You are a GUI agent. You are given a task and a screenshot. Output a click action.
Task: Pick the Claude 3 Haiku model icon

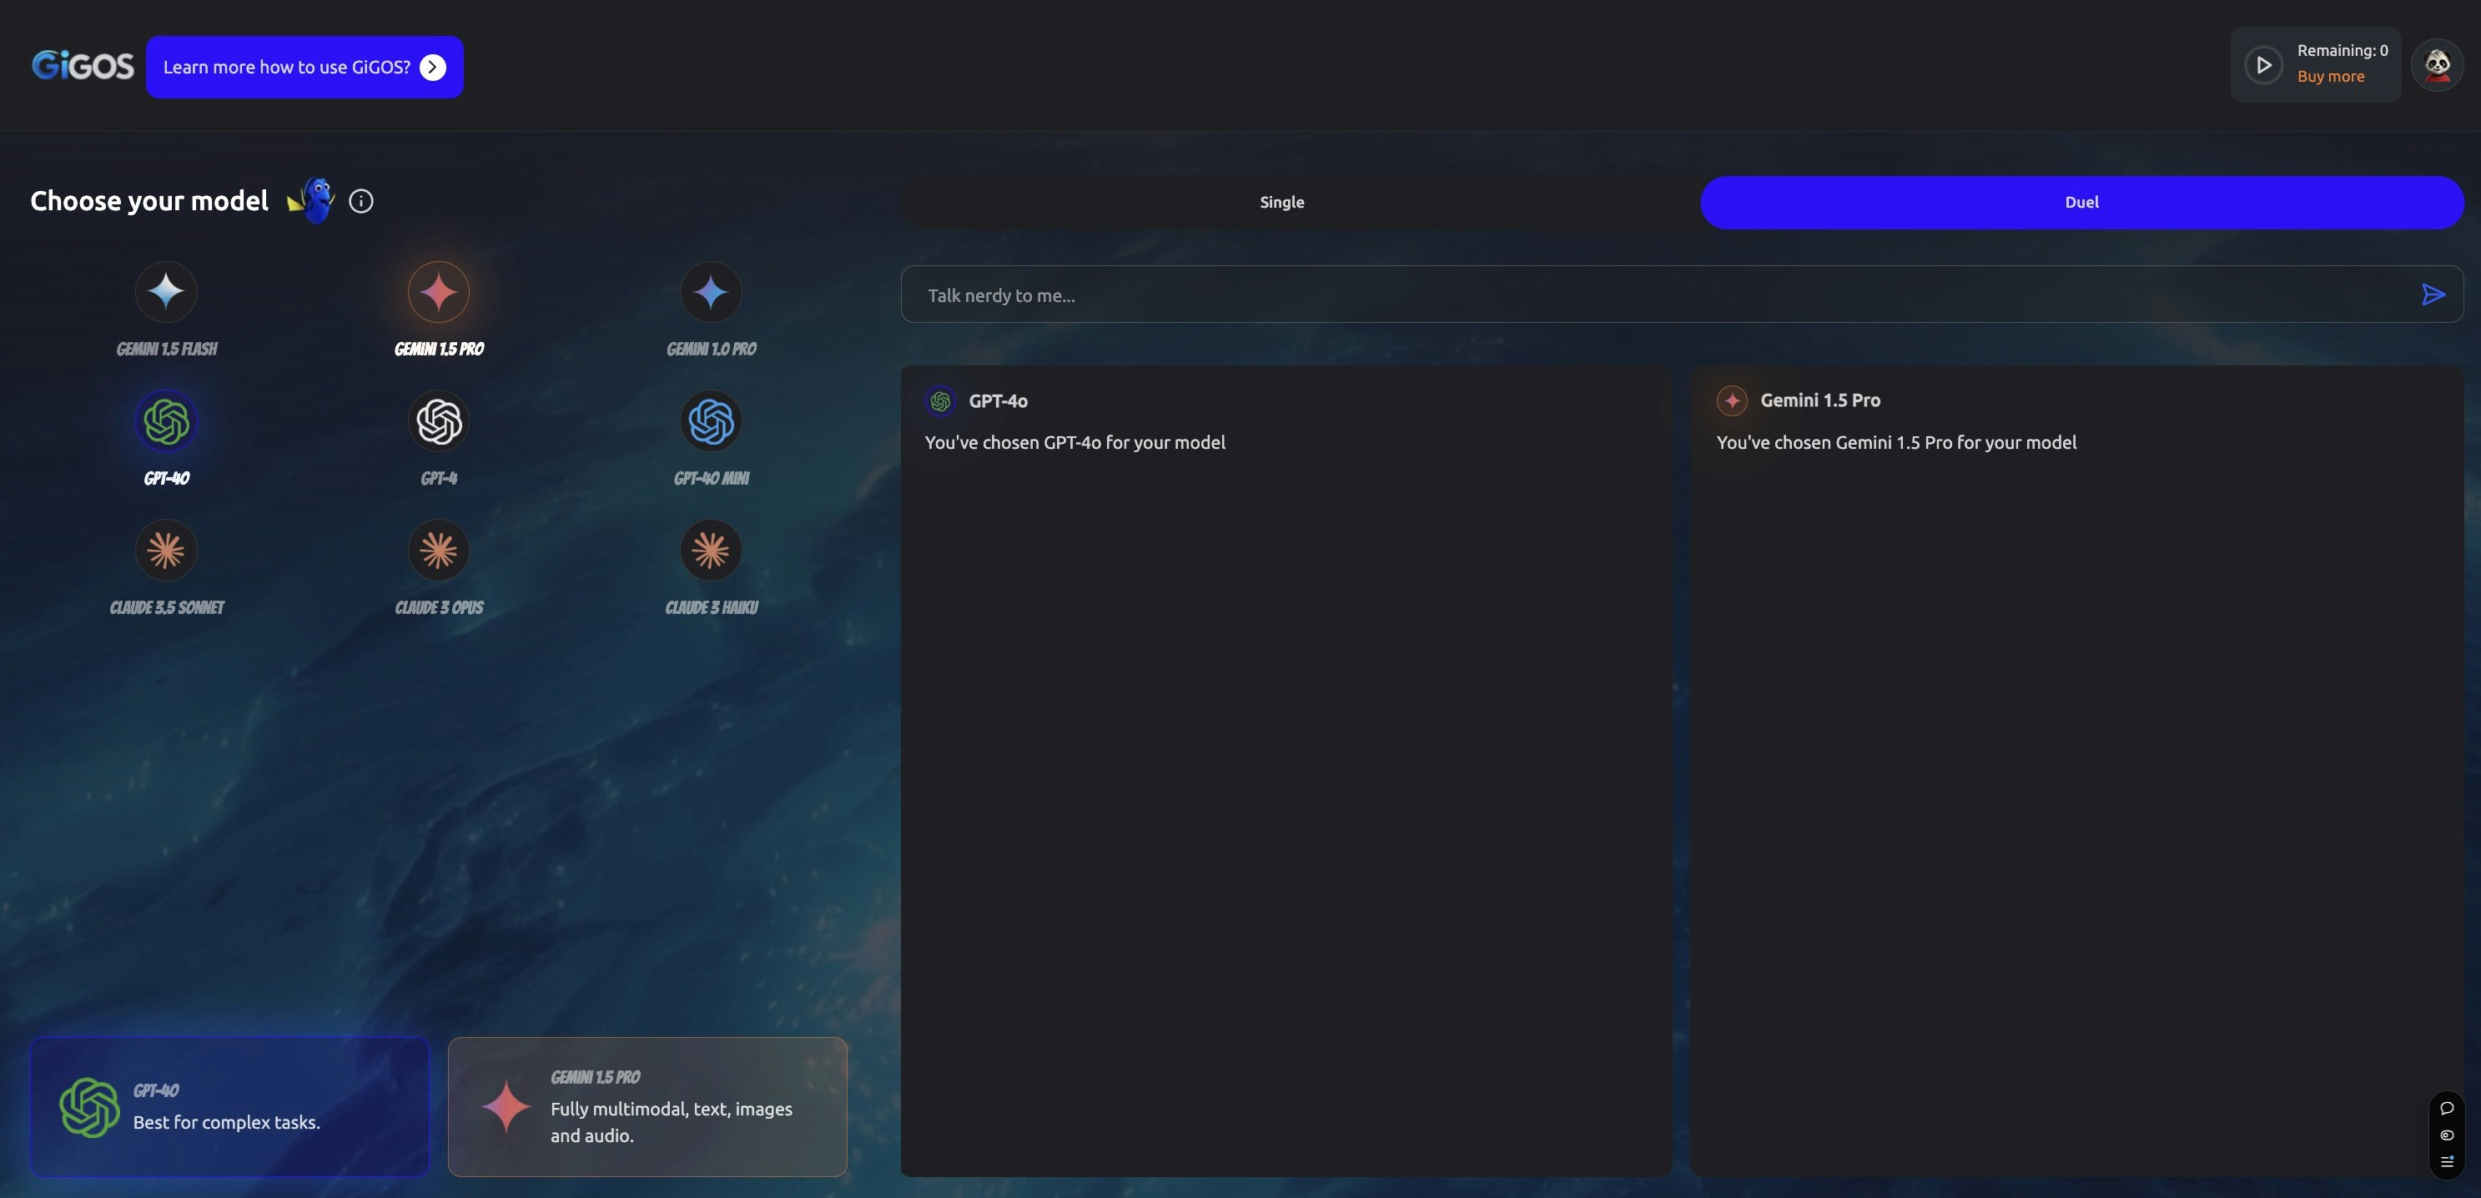pyautogui.click(x=711, y=550)
